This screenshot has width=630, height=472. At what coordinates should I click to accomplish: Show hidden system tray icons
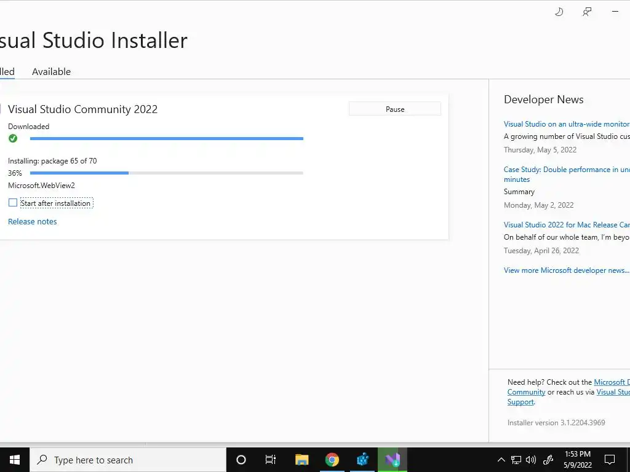[x=501, y=460]
